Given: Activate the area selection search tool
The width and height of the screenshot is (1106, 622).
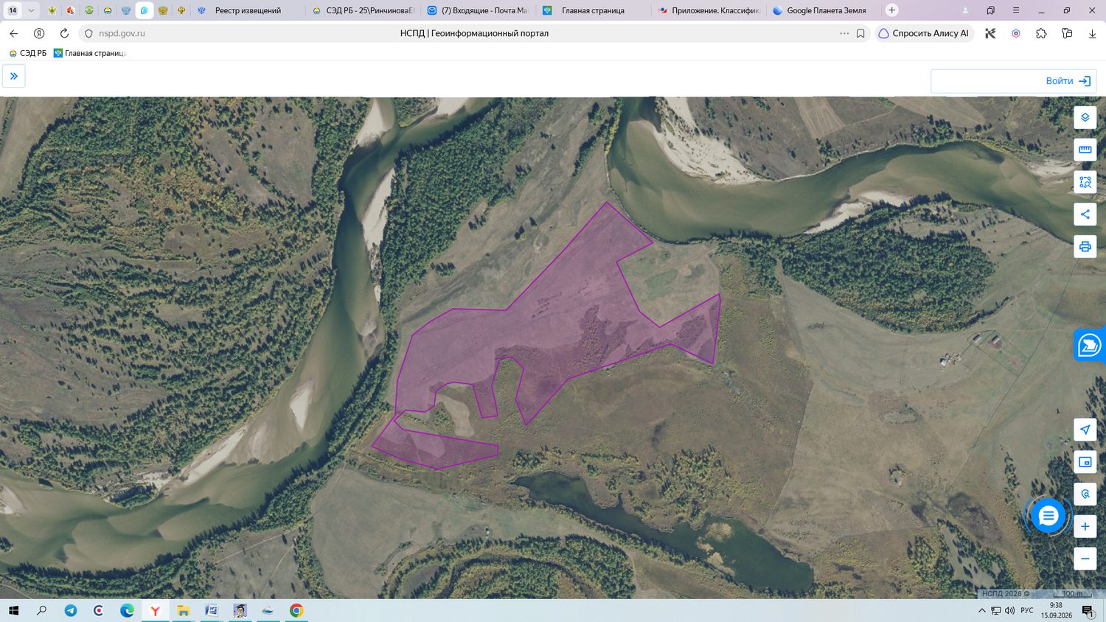Looking at the screenshot, I should point(1085,182).
